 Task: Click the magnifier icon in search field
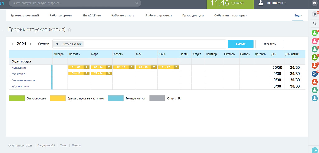(137, 3)
